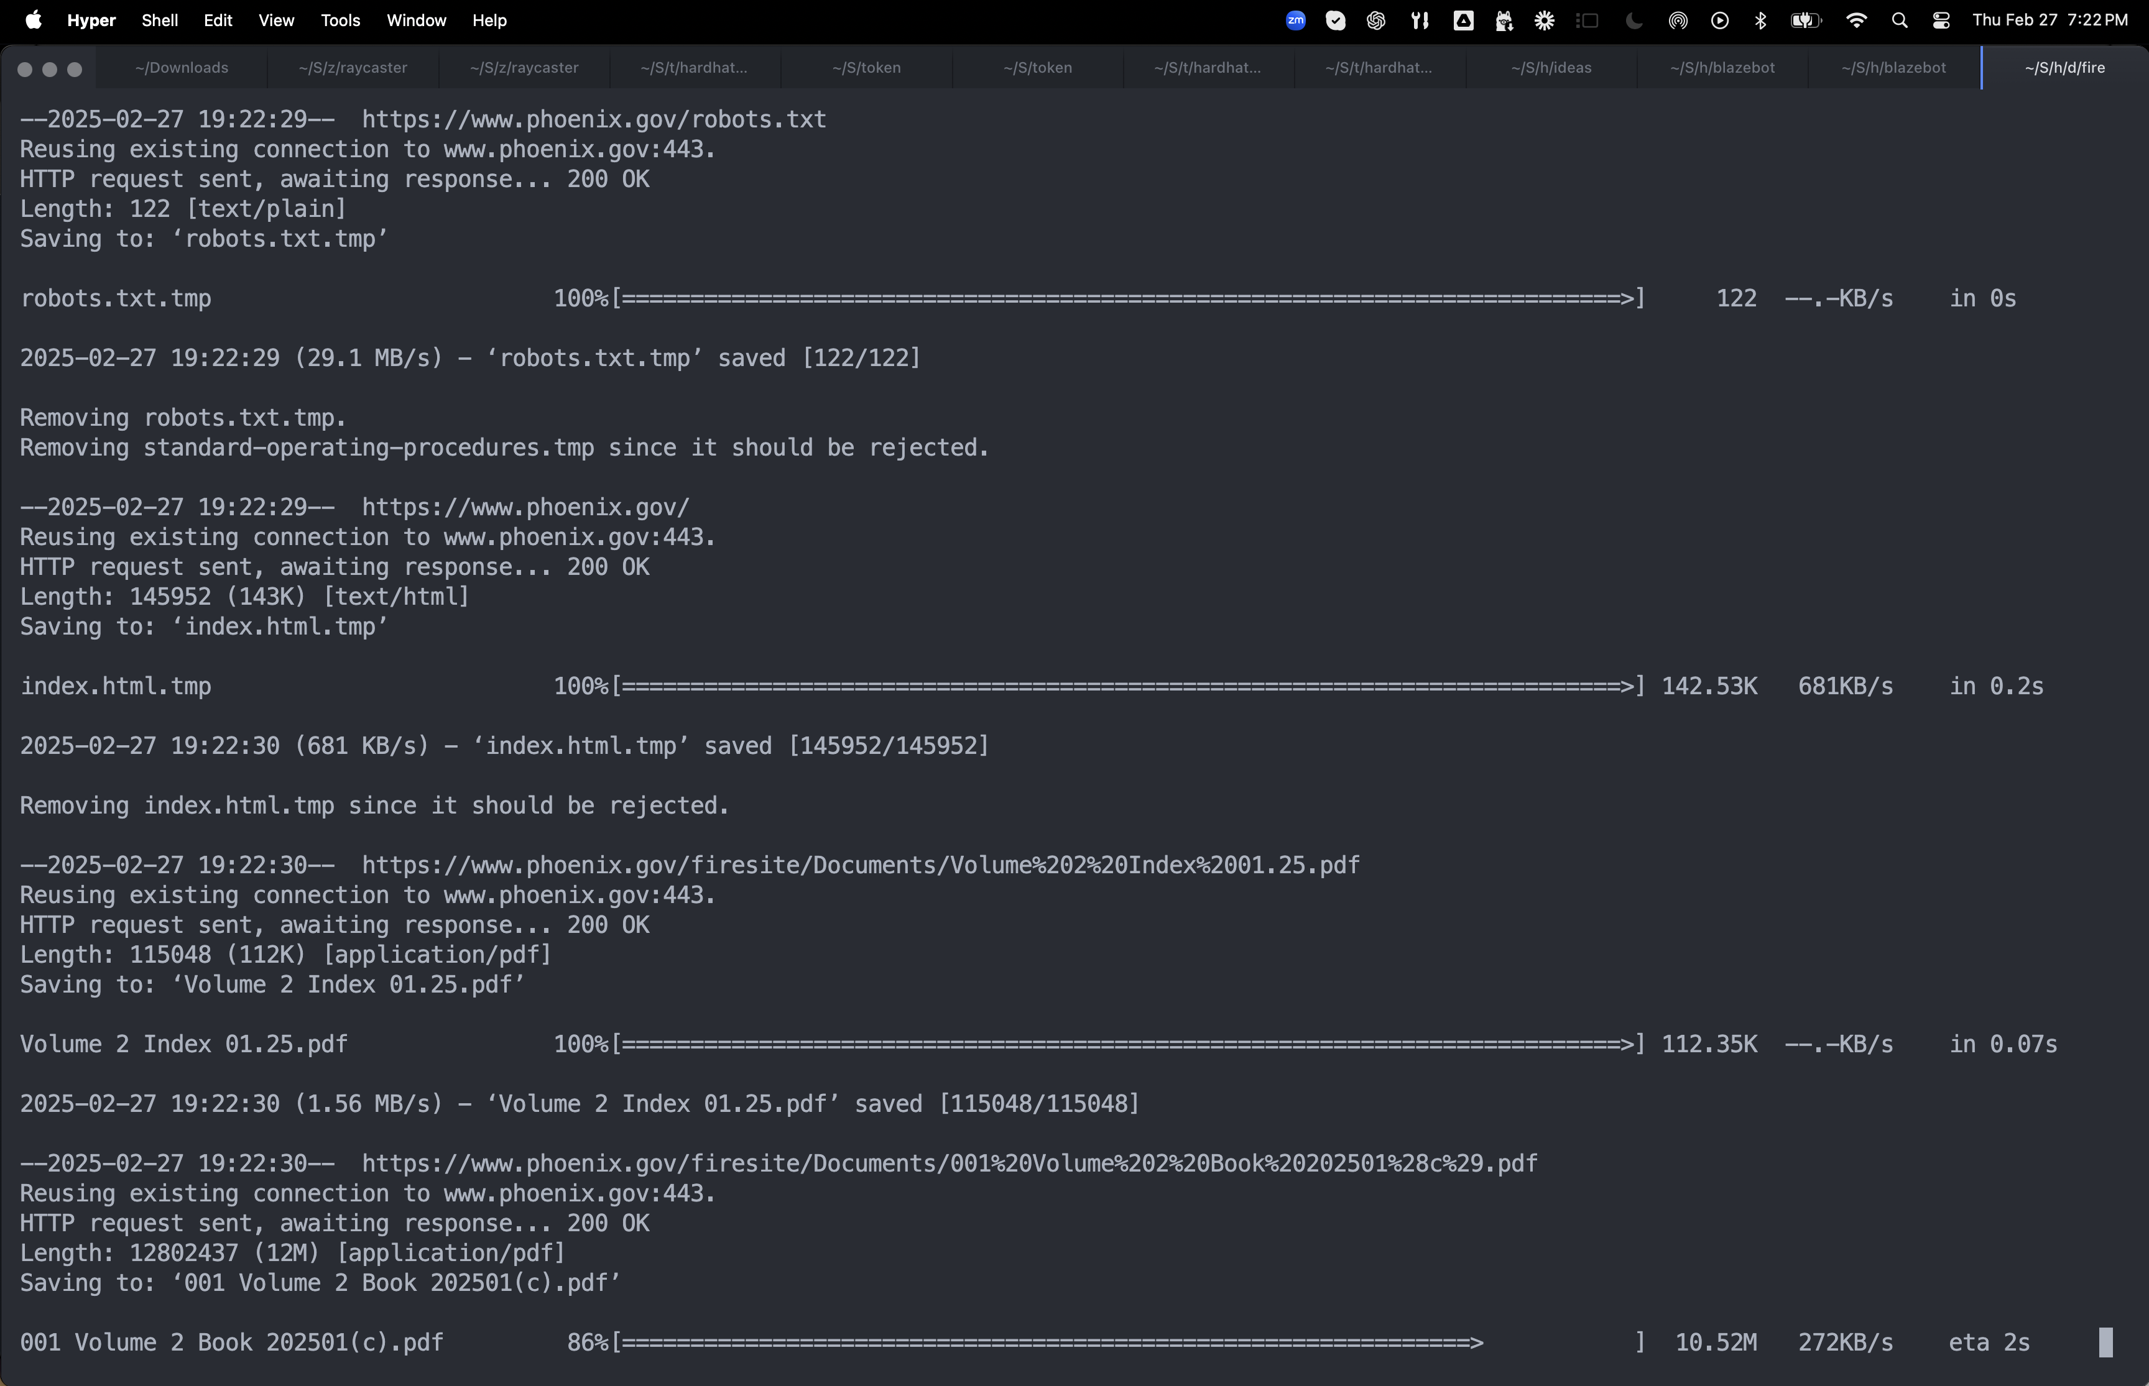Open the battery status menu
The height and width of the screenshot is (1386, 2149).
coord(1806,20)
